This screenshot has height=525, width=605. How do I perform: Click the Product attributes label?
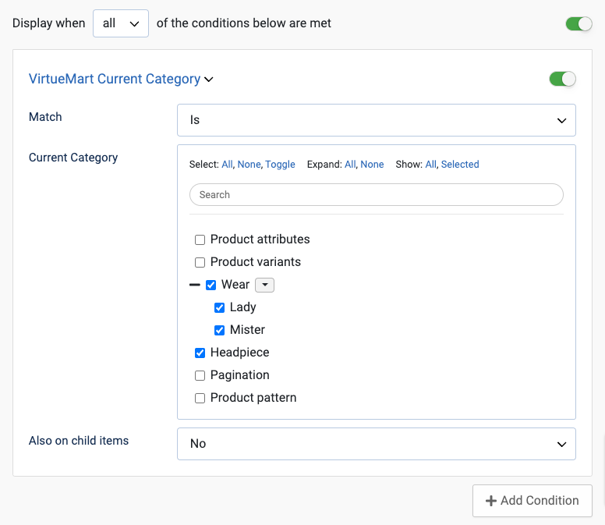[260, 239]
